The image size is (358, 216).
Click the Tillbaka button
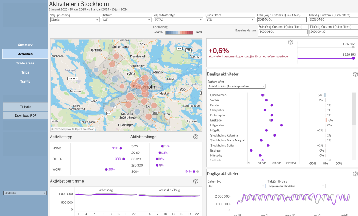[x=26, y=107]
